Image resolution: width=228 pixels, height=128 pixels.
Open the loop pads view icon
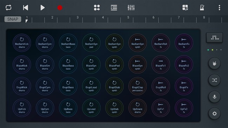[97, 8]
